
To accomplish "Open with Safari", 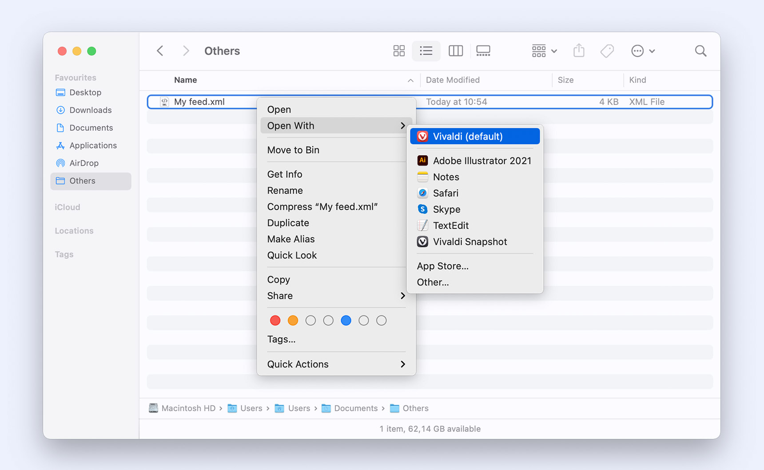I will click(x=475, y=193).
